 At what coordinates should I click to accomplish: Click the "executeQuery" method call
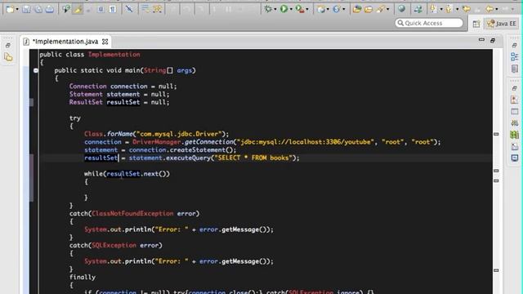coord(188,158)
